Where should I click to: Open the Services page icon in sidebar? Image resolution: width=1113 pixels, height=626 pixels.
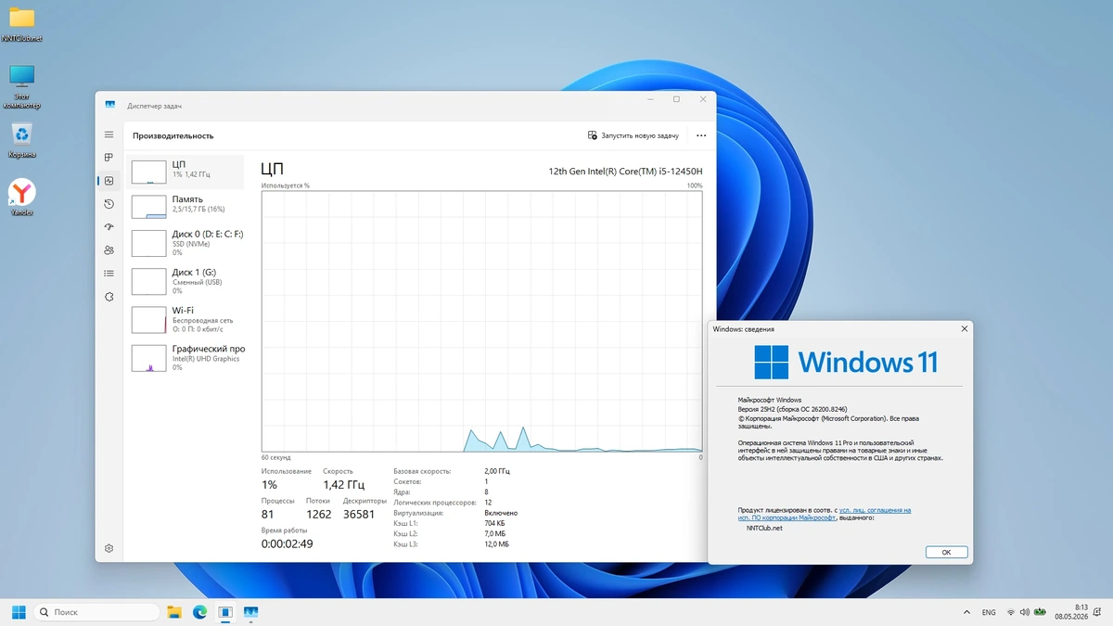(109, 297)
